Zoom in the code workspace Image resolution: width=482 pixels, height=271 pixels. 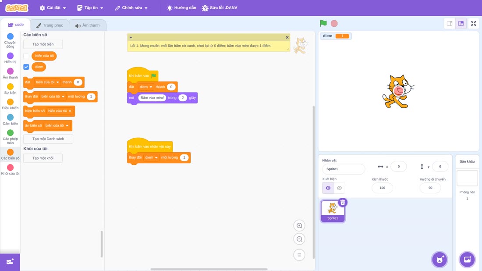tap(299, 225)
